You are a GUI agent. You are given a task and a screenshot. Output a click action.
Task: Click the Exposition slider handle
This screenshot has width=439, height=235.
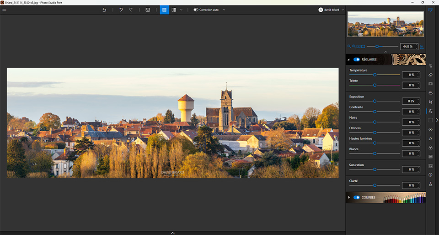(375, 101)
